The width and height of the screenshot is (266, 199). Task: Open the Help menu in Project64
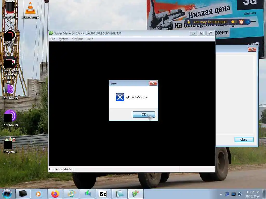[90, 39]
